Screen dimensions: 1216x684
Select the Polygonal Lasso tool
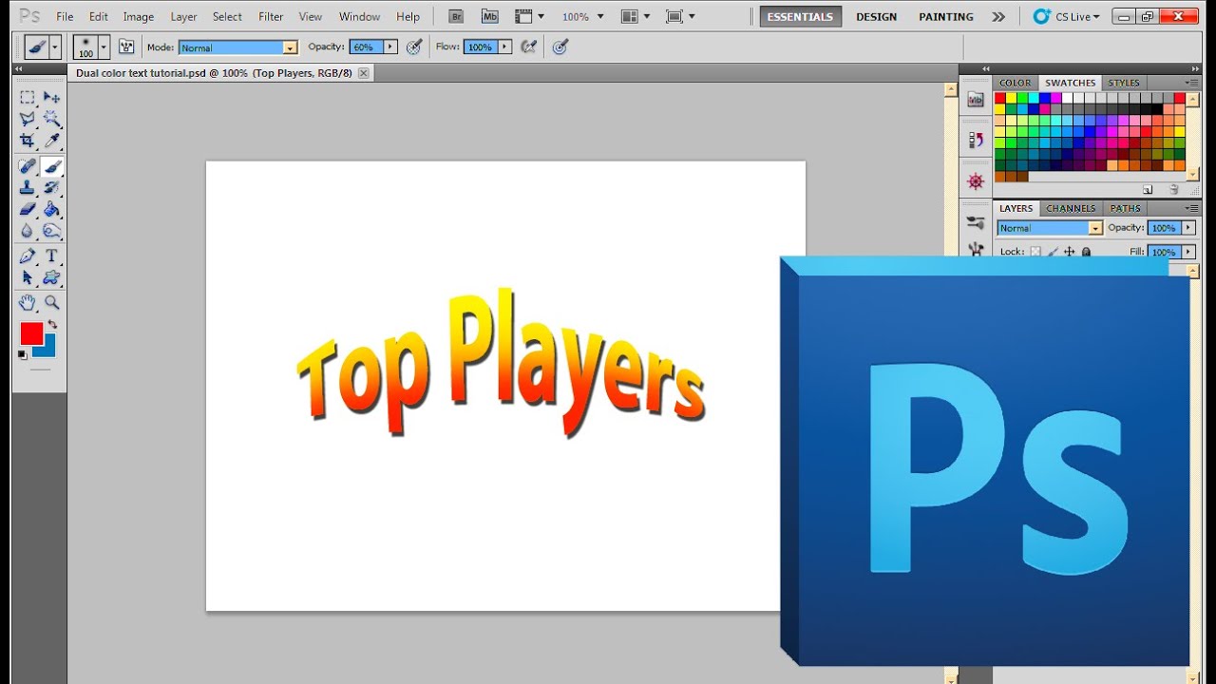[28, 120]
